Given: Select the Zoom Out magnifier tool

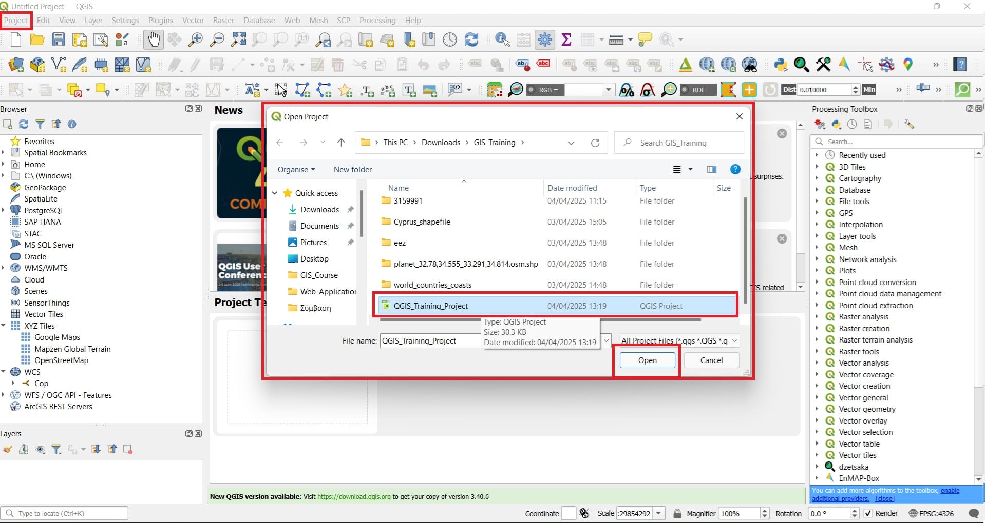Looking at the screenshot, I should (217, 39).
